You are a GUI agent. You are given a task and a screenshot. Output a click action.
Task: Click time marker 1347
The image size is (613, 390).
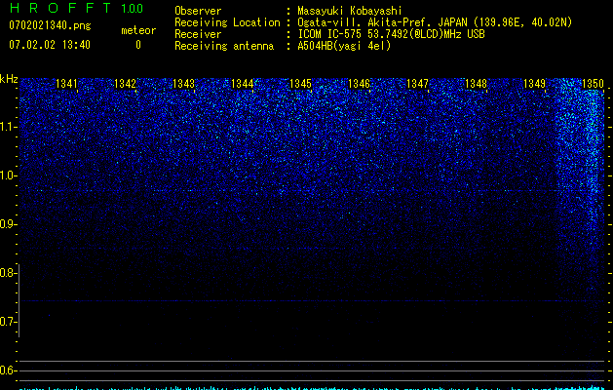coord(417,84)
